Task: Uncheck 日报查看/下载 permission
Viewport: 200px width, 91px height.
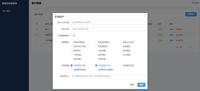Action: 71,65
